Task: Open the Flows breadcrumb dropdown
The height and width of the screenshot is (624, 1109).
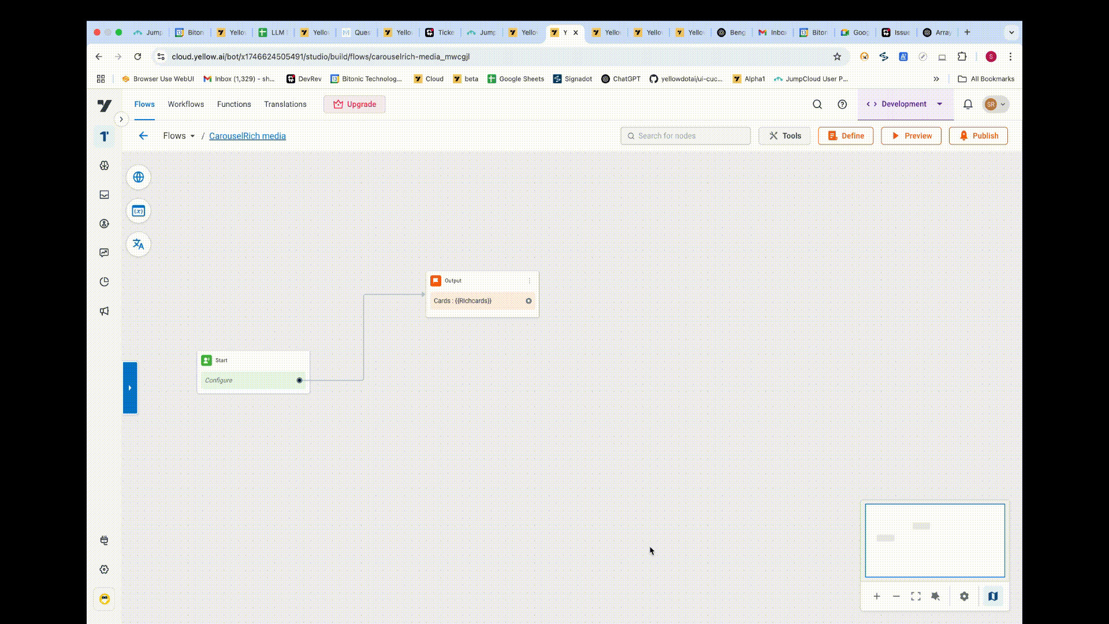Action: pos(179,136)
